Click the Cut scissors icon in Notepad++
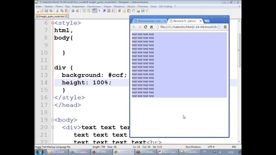This screenshot has height=155, width=276. pyautogui.click(x=57, y=11)
